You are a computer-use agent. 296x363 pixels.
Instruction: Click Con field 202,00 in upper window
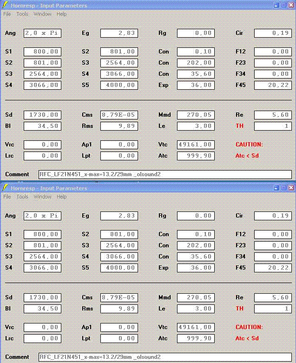coord(196,63)
